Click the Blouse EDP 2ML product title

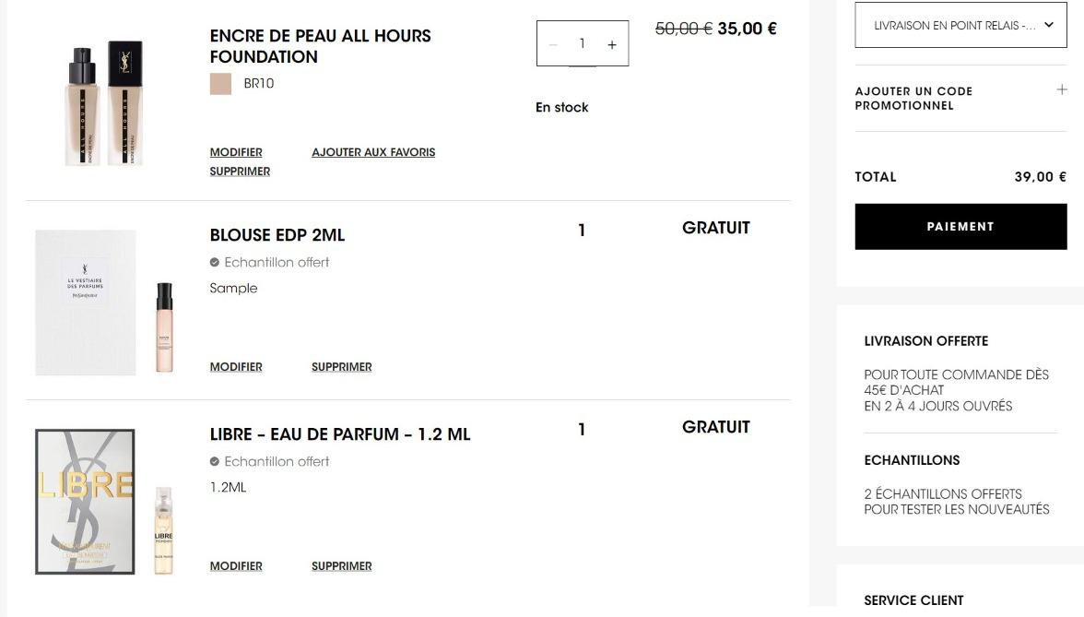tap(277, 235)
